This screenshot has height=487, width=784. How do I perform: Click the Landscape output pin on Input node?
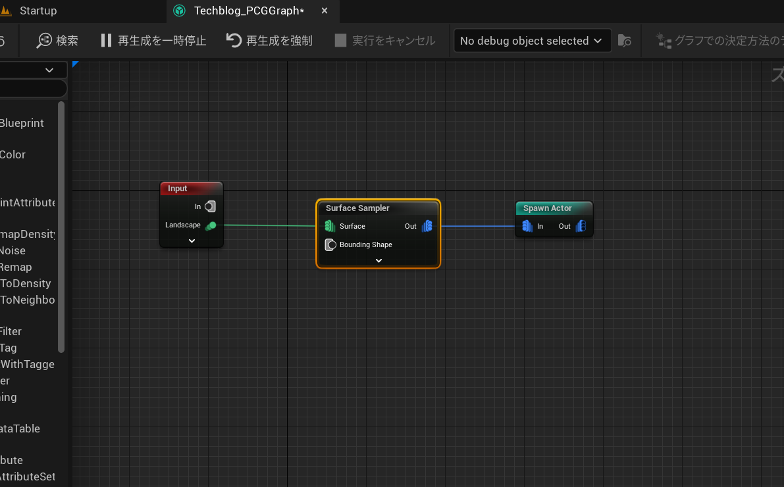point(211,225)
